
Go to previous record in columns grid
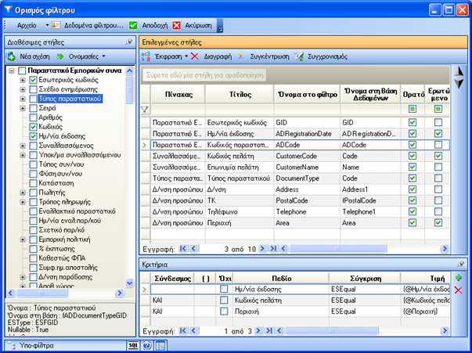tap(193, 249)
